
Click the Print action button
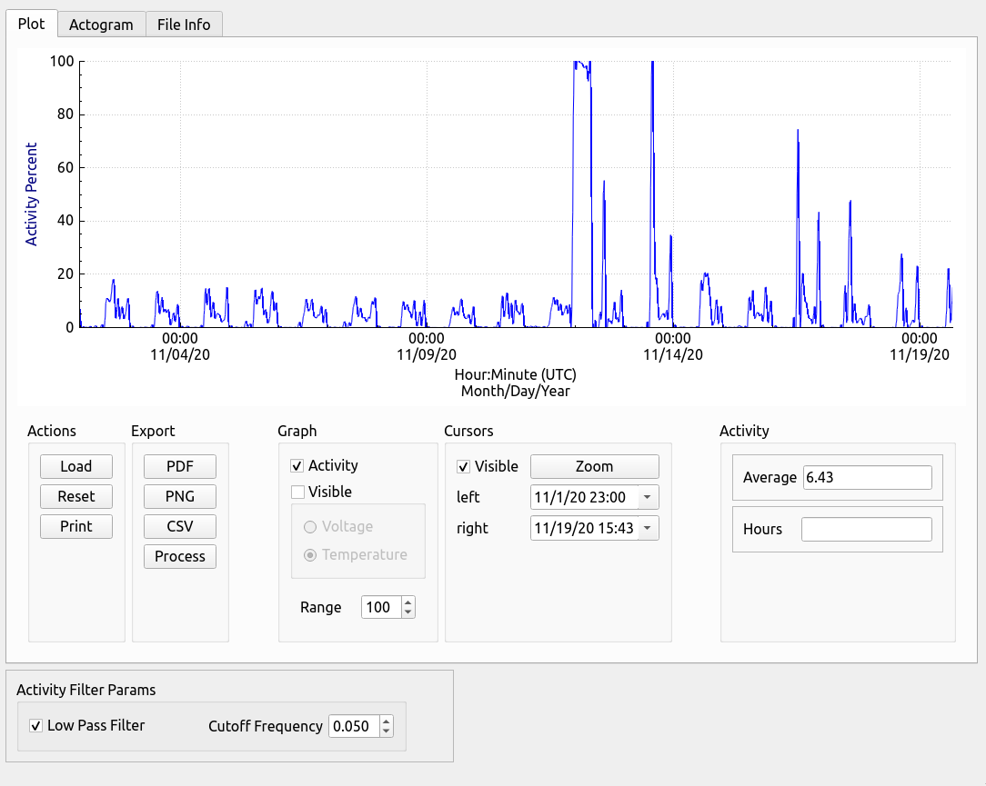click(76, 526)
